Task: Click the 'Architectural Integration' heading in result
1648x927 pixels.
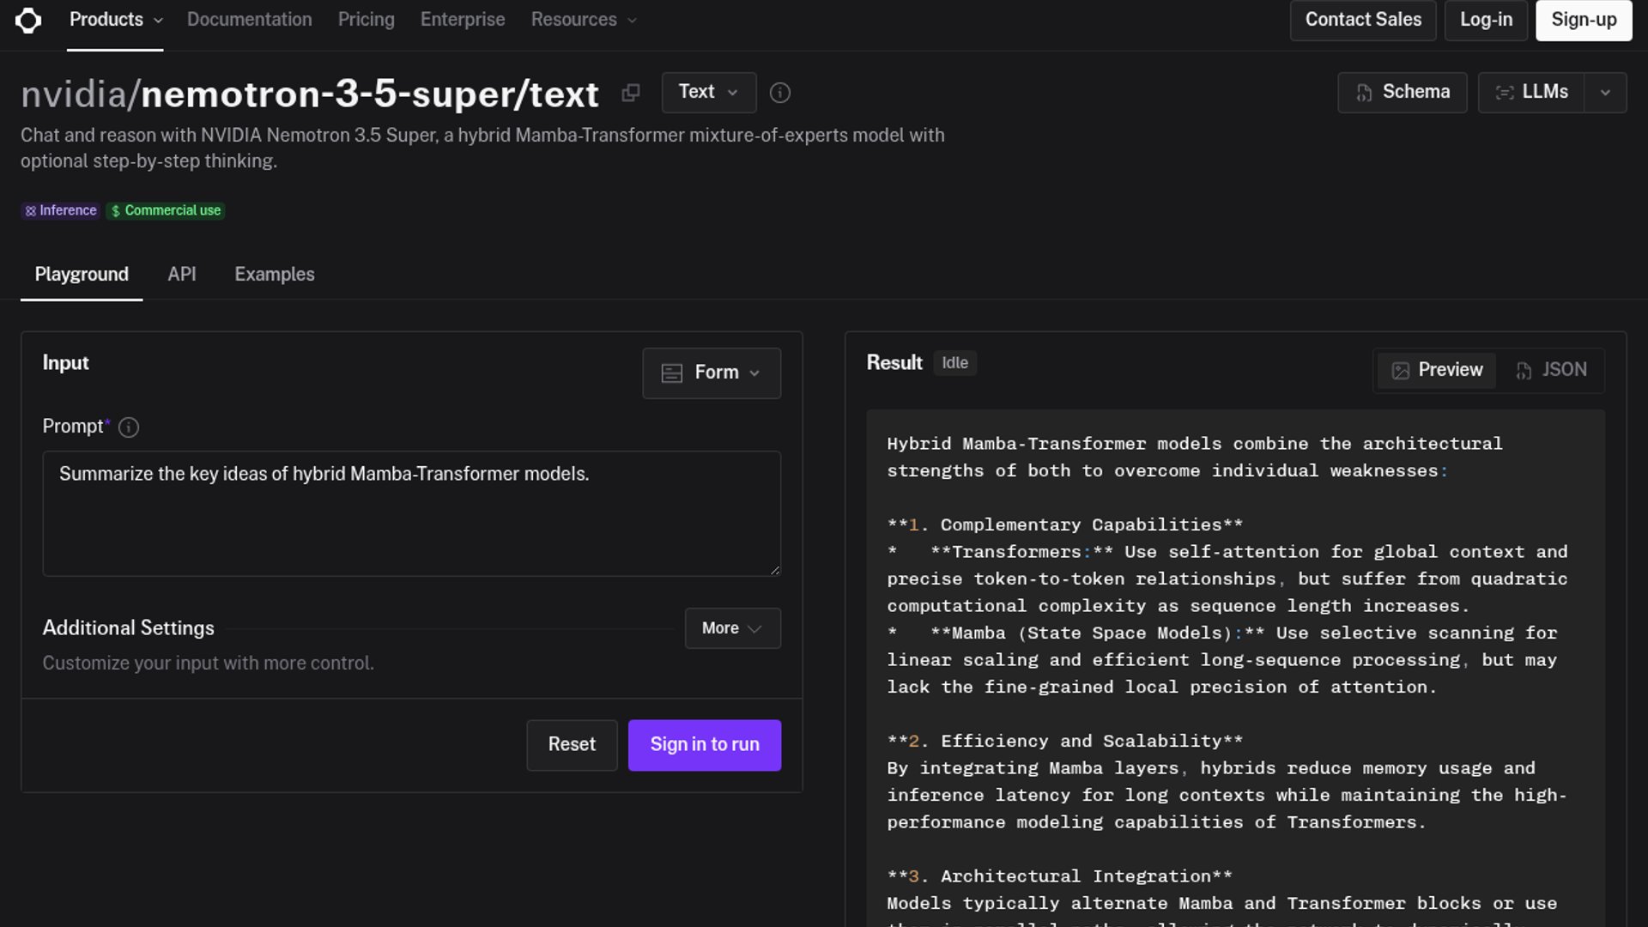Action: tap(1060, 876)
